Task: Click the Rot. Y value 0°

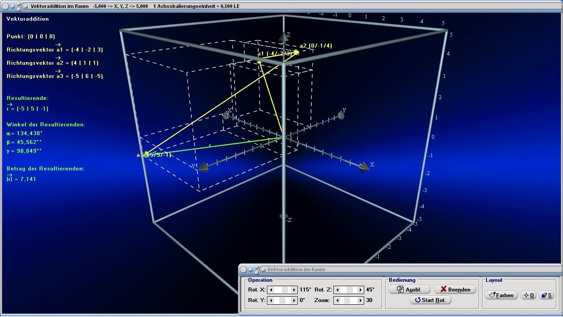Action: coord(303,300)
